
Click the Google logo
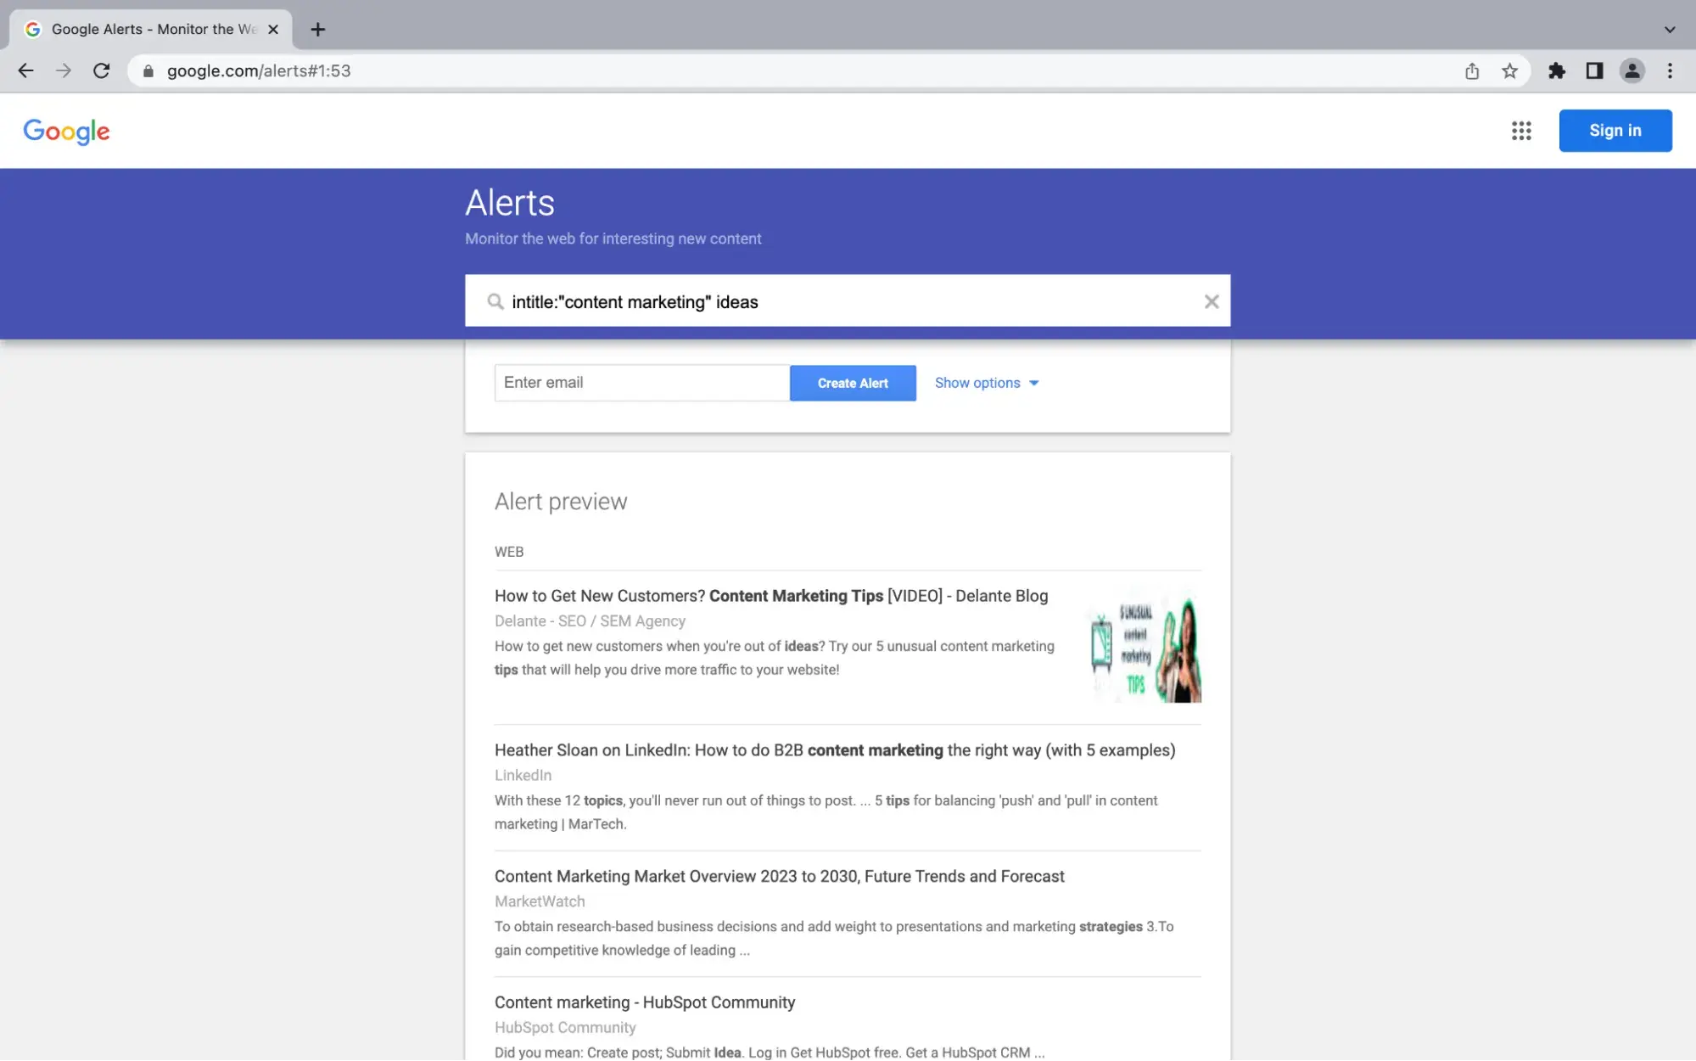tap(65, 131)
